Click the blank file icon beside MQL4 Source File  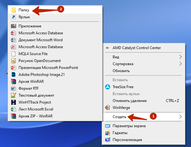[x=14, y=54]
